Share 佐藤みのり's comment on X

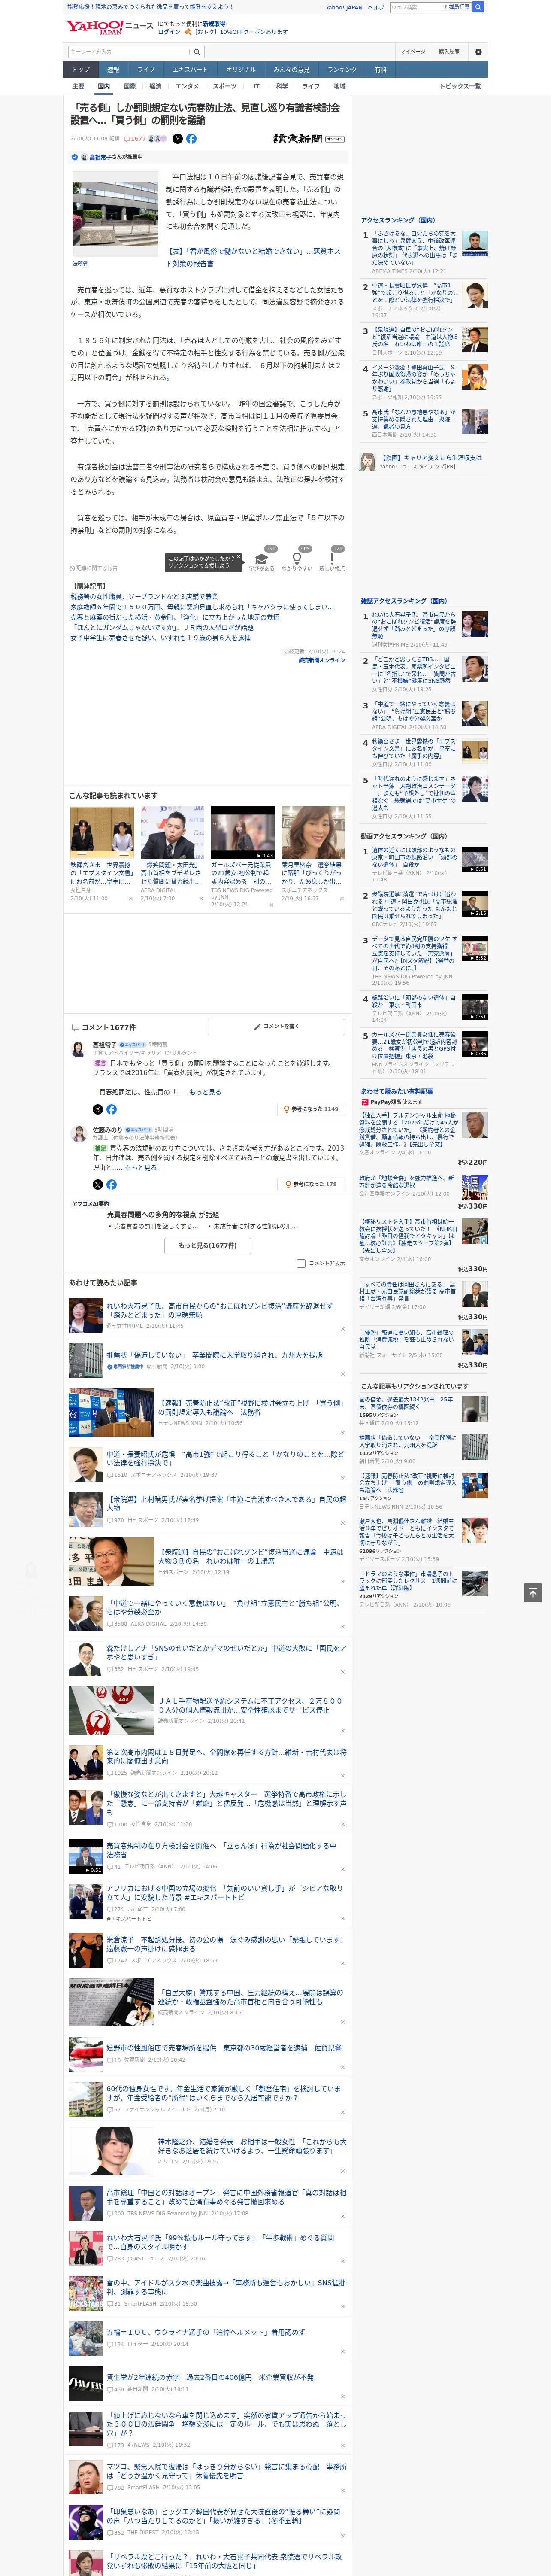tap(98, 1184)
